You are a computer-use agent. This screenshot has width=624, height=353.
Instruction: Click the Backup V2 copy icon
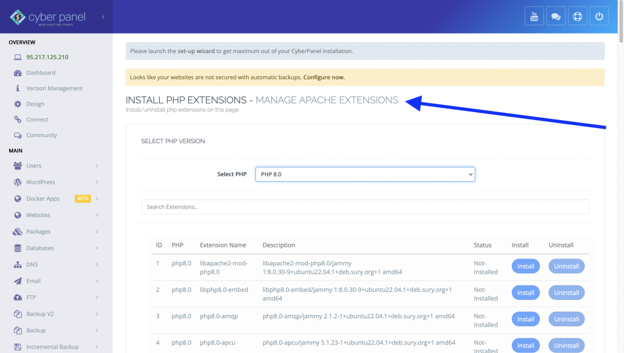tap(18, 314)
